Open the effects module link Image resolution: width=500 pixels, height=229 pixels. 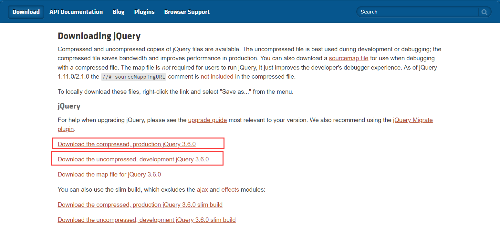click(230, 190)
